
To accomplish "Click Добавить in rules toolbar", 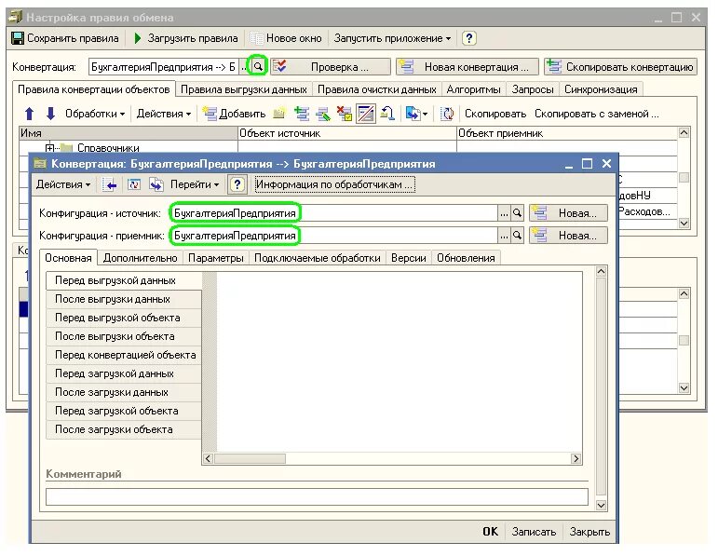I will 234,114.
